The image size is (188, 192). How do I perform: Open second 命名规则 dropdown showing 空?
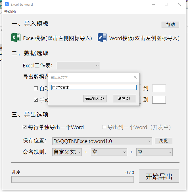tap(109, 152)
